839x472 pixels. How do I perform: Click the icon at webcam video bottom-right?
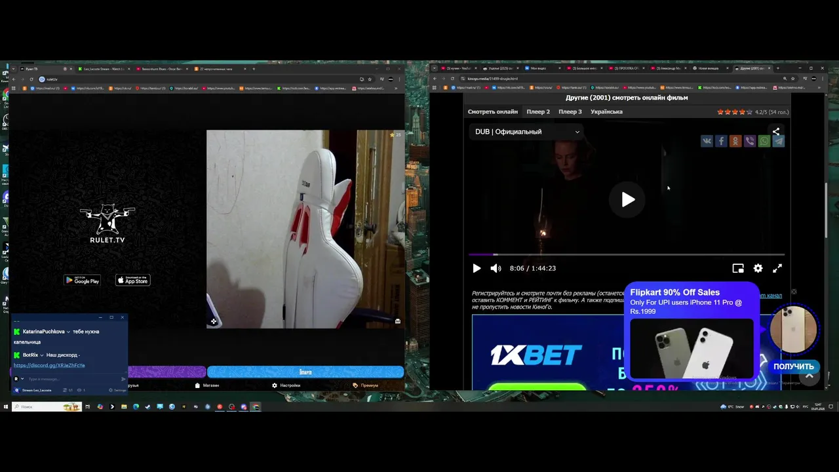[x=398, y=321]
